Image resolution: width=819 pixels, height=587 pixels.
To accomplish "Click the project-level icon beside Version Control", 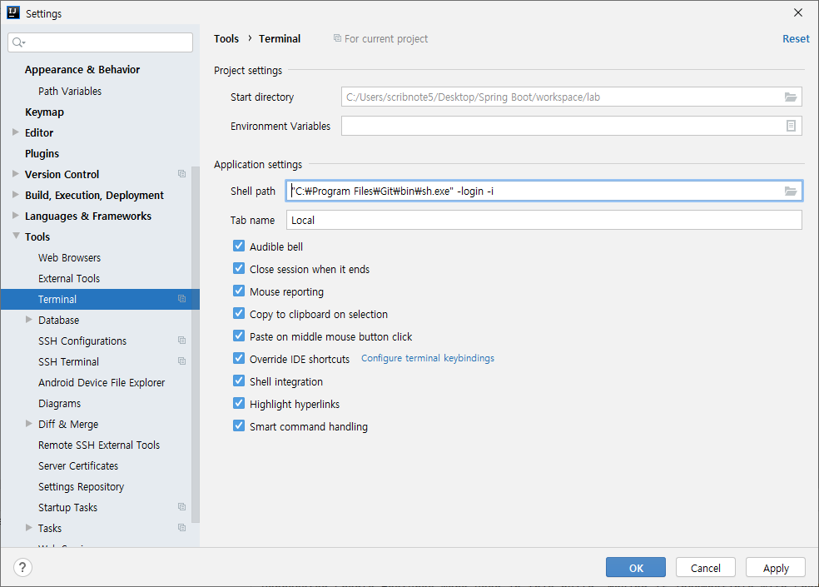I will [181, 174].
